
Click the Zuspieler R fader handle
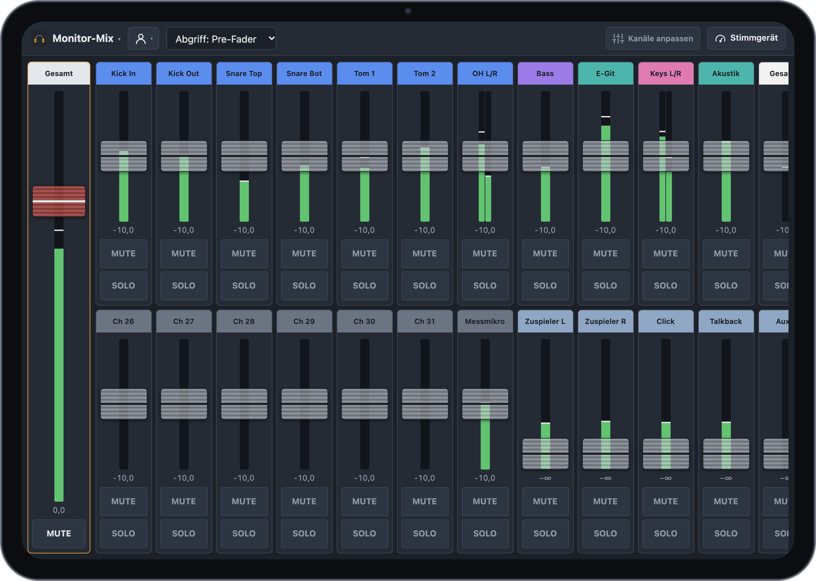tap(606, 454)
